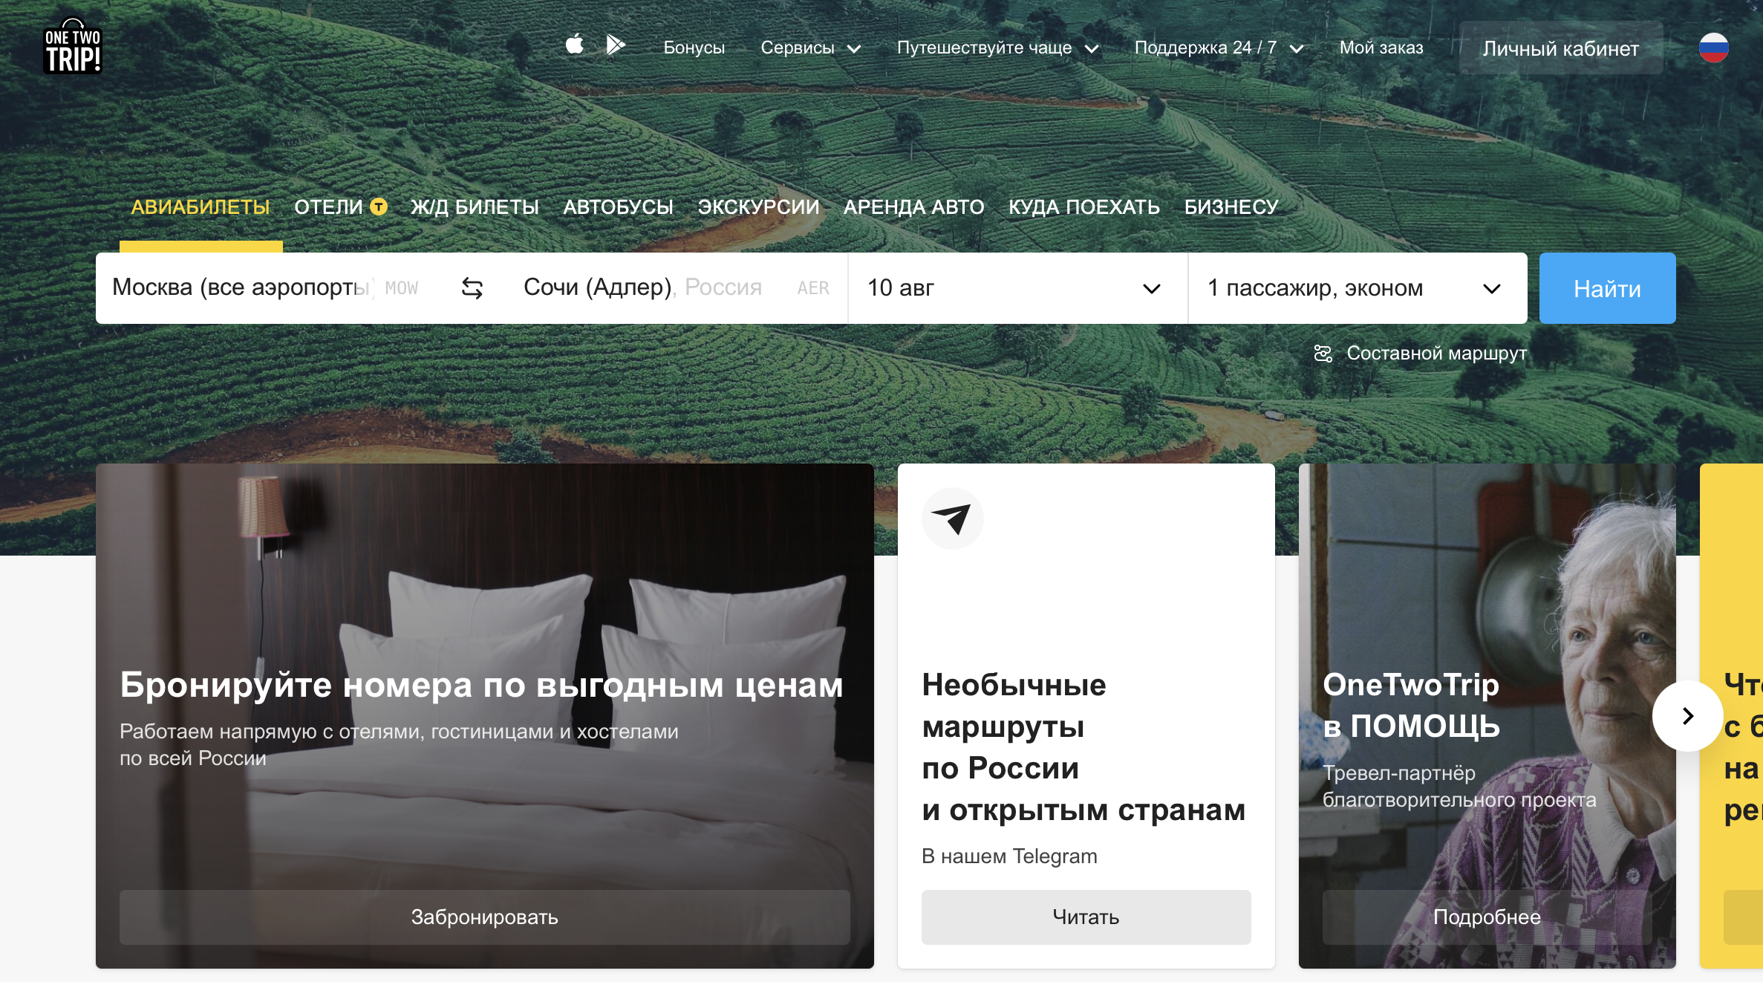1763x982 pixels.
Task: Click the Составной маршрут route icon
Action: point(1323,354)
